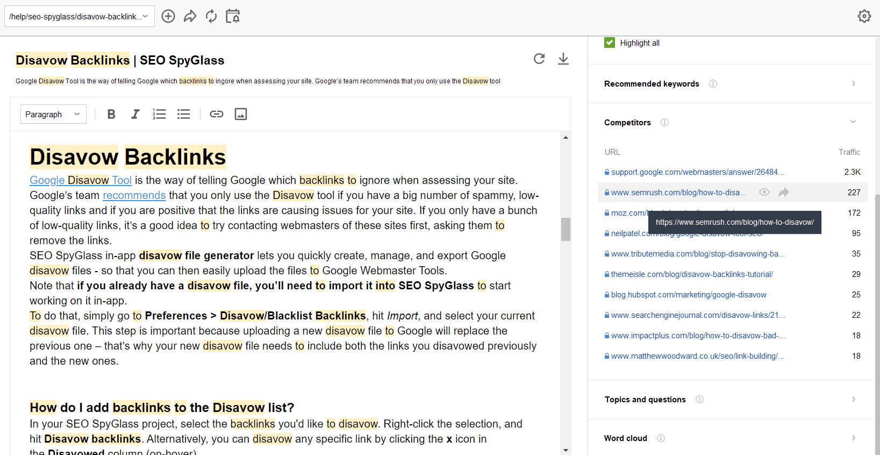880x455 pixels.
Task: Click the editor scroll up arrow
Action: (566, 137)
